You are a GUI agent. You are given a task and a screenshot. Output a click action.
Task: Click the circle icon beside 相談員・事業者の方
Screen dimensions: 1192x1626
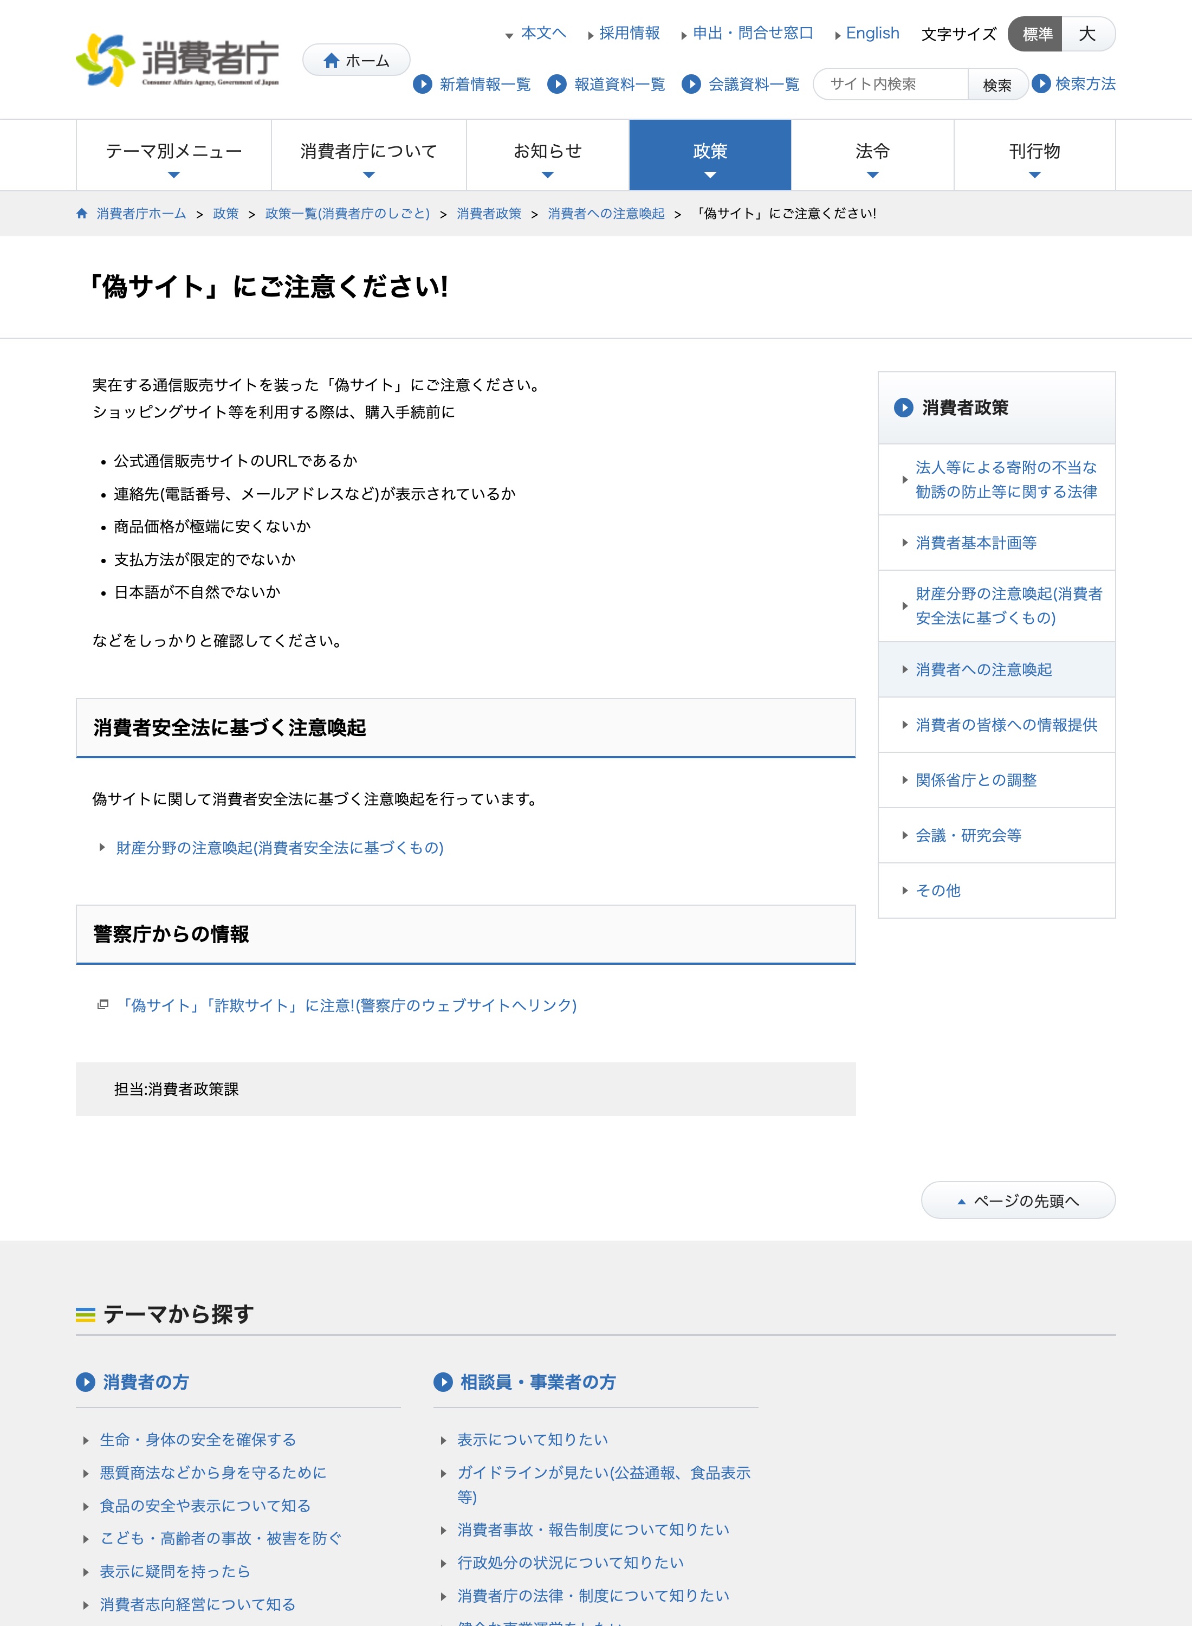click(443, 1382)
